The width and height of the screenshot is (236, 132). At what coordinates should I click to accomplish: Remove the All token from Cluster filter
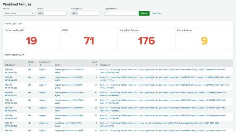pyautogui.click(x=42, y=13)
